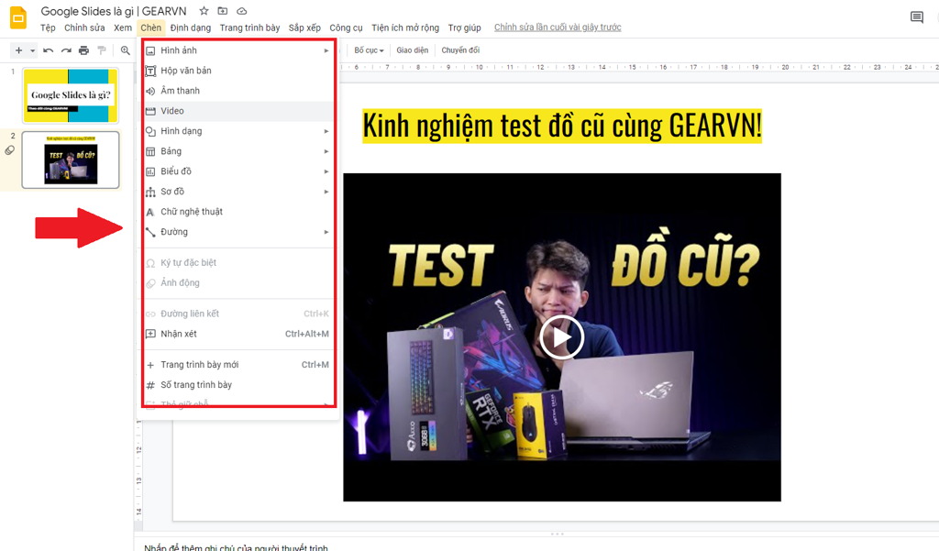The height and width of the screenshot is (551, 939).
Task: Click the line icon beside Đường
Action: (x=150, y=232)
